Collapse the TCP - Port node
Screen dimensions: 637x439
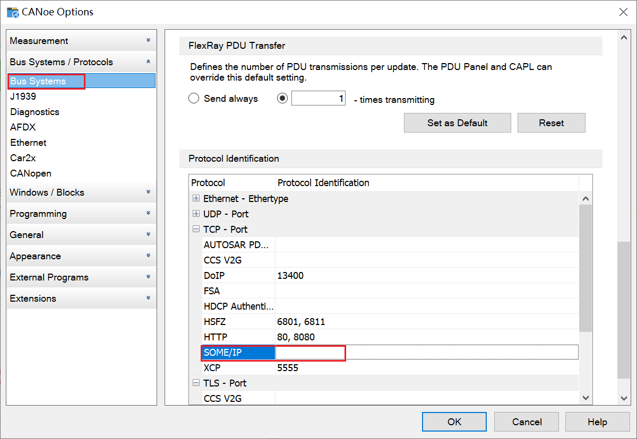196,229
